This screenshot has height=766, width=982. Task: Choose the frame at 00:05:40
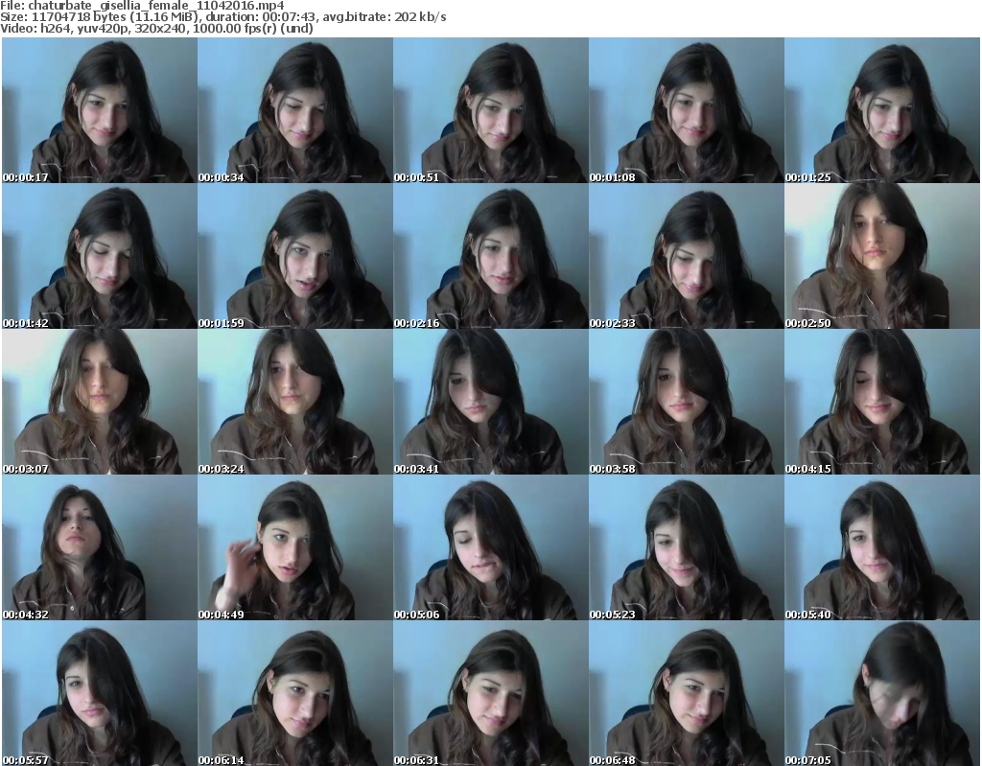(882, 547)
